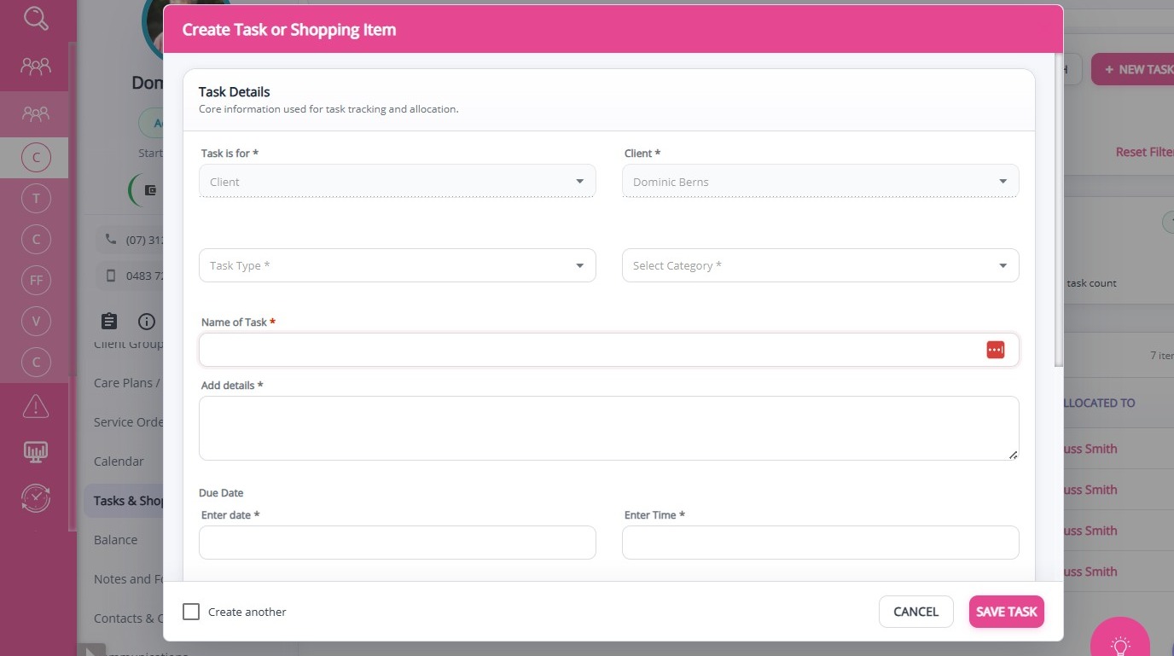Open the T circle sidebar icon
1174x656 pixels.
36,199
